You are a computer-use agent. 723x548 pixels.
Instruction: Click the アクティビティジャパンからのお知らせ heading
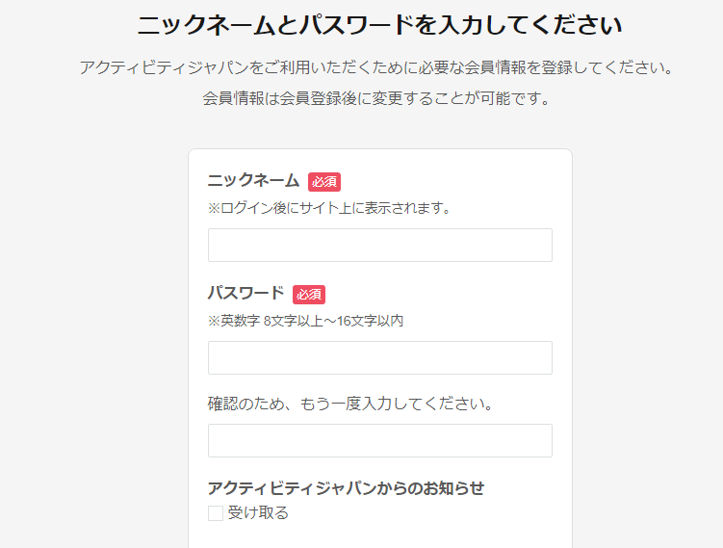point(346,487)
